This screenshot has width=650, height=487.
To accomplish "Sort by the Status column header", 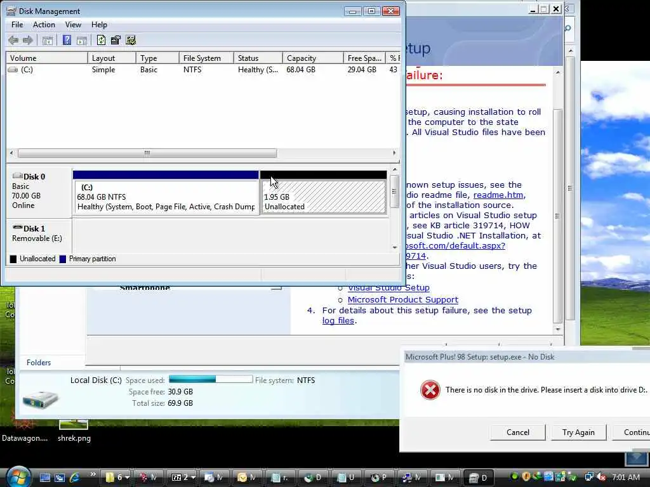I will 258,58.
